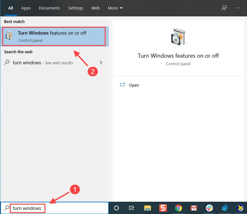This screenshot has width=247, height=214.
Task: Open the yellow X app on taskbar
Action: pos(240,208)
